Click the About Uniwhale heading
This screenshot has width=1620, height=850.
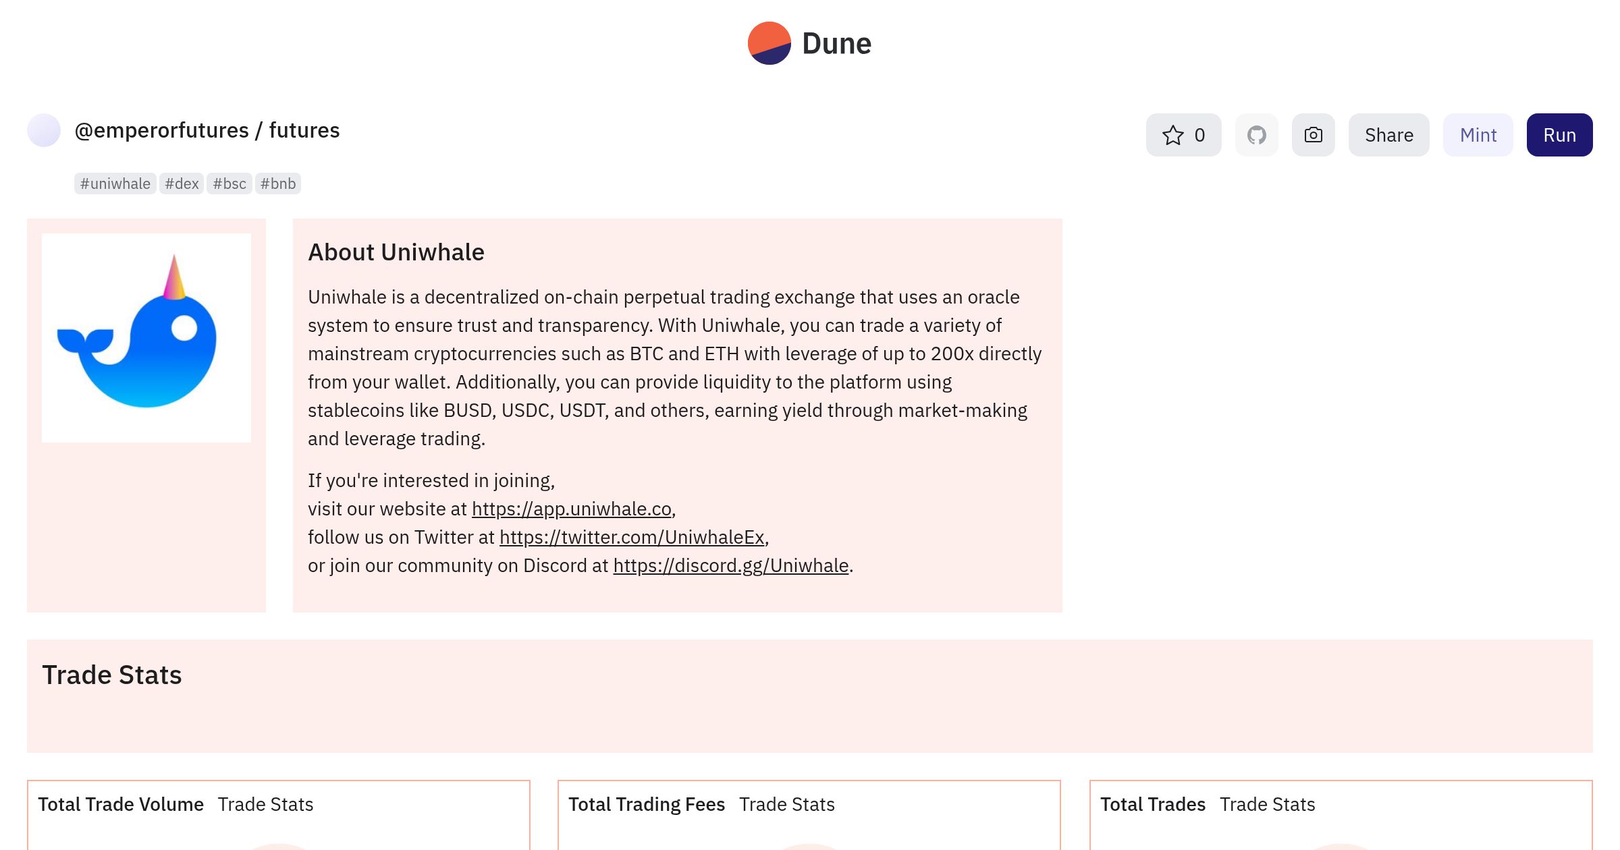click(x=396, y=252)
